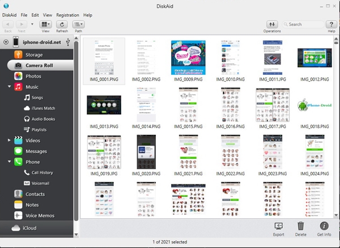Open the File menu

(x=25, y=15)
